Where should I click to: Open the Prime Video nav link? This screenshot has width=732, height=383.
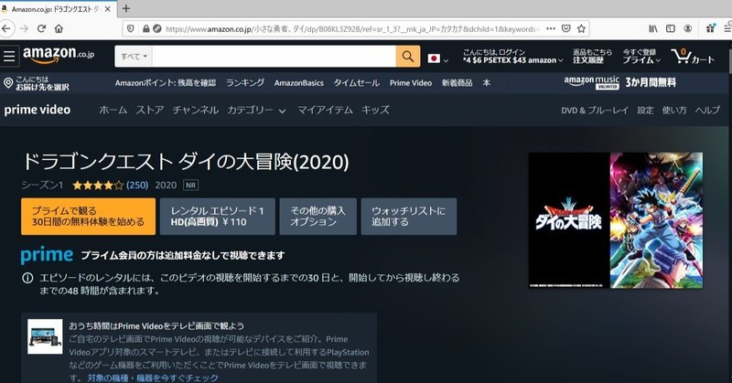tap(411, 83)
